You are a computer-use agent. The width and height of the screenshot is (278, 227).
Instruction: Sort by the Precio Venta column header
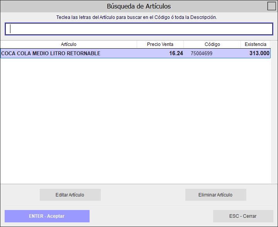[160, 44]
